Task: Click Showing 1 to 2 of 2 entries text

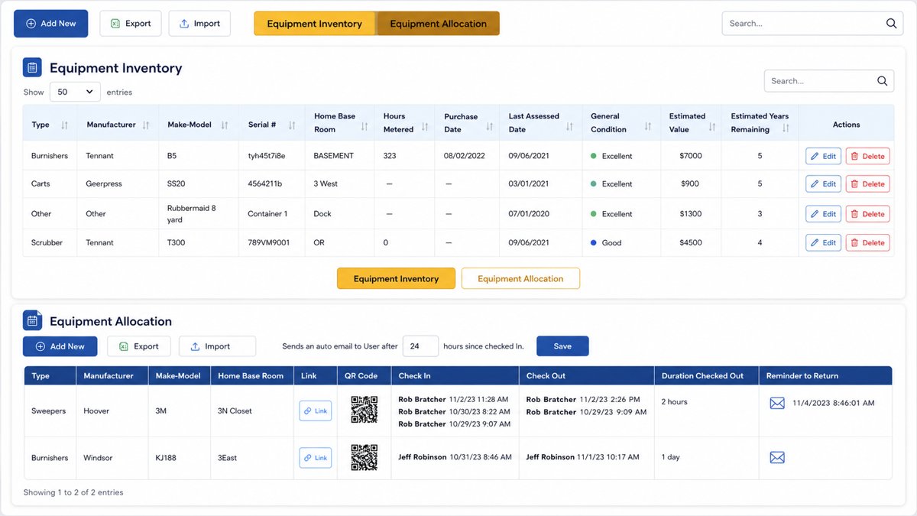Action: pos(73,492)
